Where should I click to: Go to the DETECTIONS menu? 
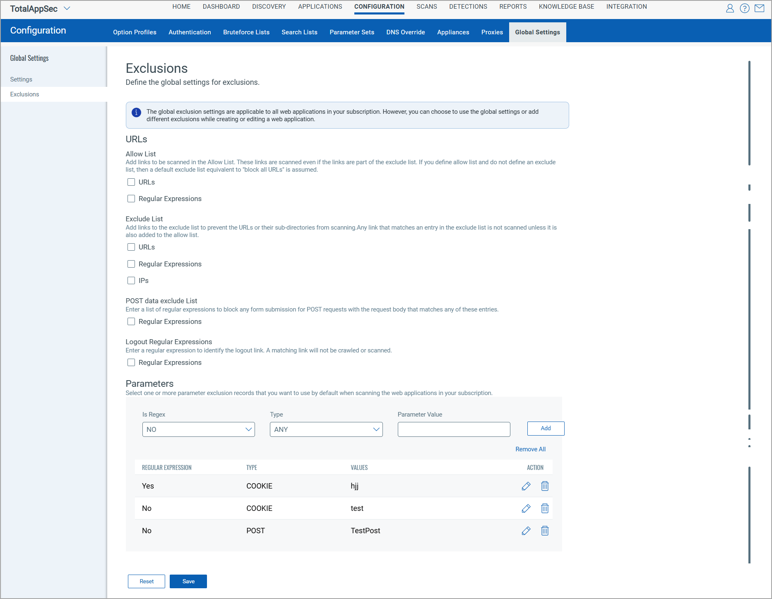pyautogui.click(x=468, y=7)
